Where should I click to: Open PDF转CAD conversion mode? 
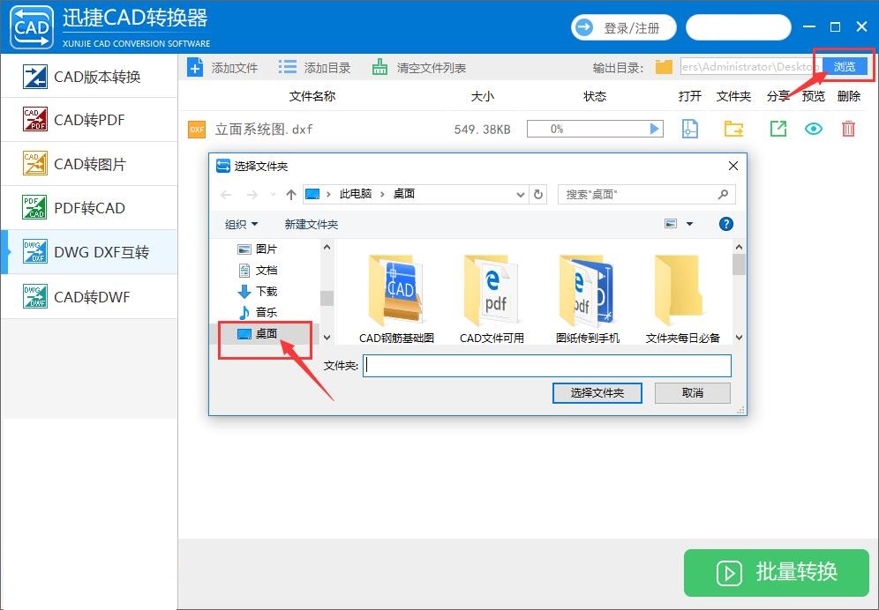point(89,208)
